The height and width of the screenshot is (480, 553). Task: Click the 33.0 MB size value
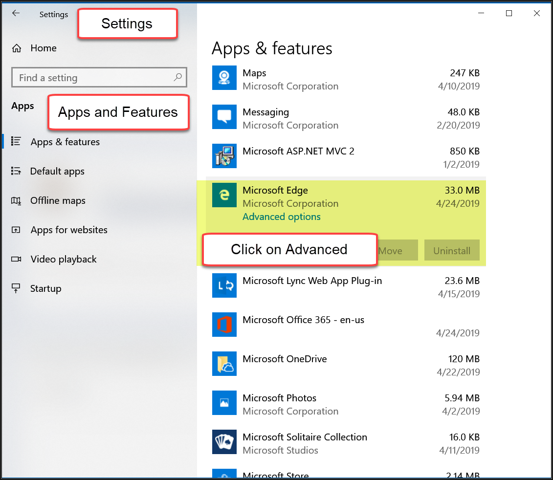[x=462, y=191]
